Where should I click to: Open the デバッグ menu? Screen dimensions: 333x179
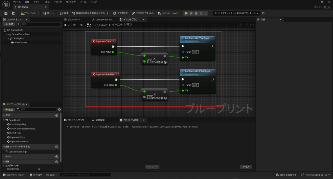(58, 2)
